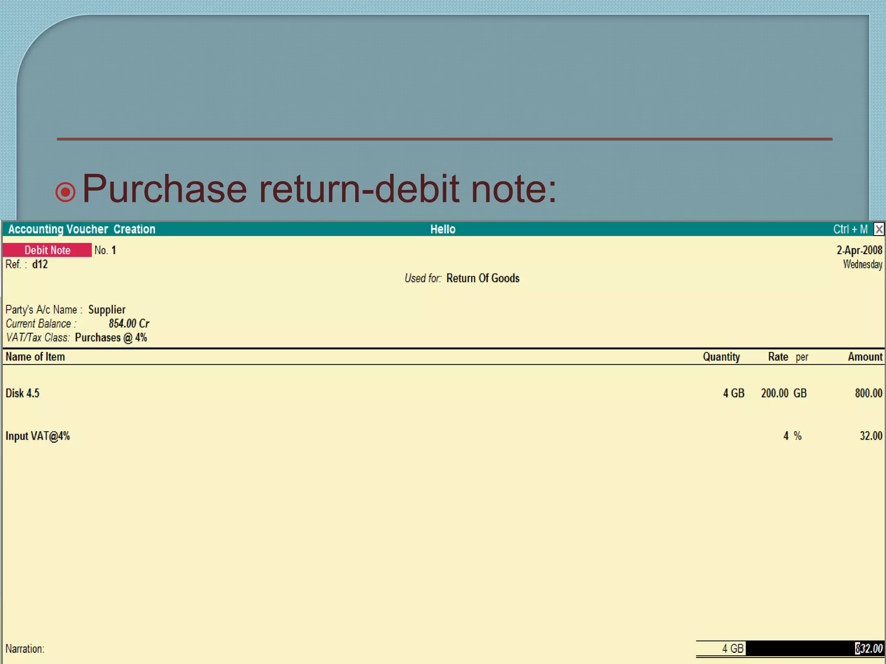Click the current balance 854.00 Cr
886x664 pixels.
129,323
